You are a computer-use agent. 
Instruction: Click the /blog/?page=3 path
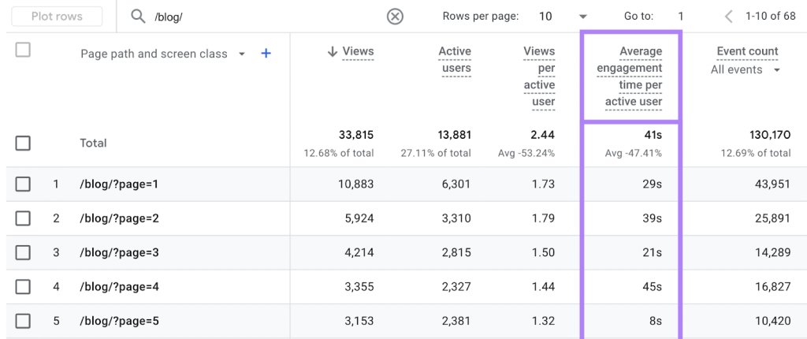pos(119,252)
